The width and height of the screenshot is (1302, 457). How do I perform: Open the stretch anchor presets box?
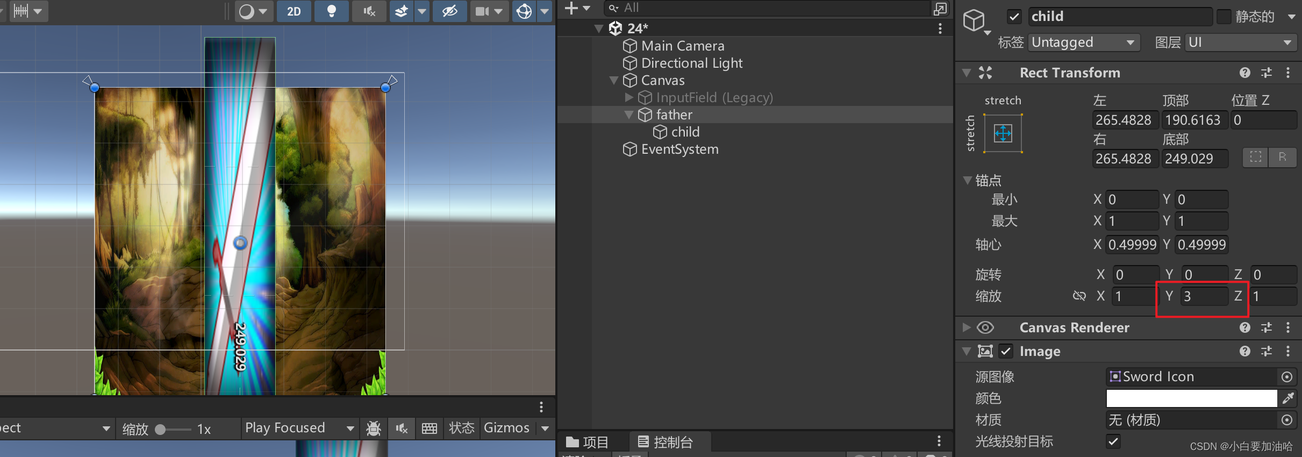pyautogui.click(x=1003, y=133)
